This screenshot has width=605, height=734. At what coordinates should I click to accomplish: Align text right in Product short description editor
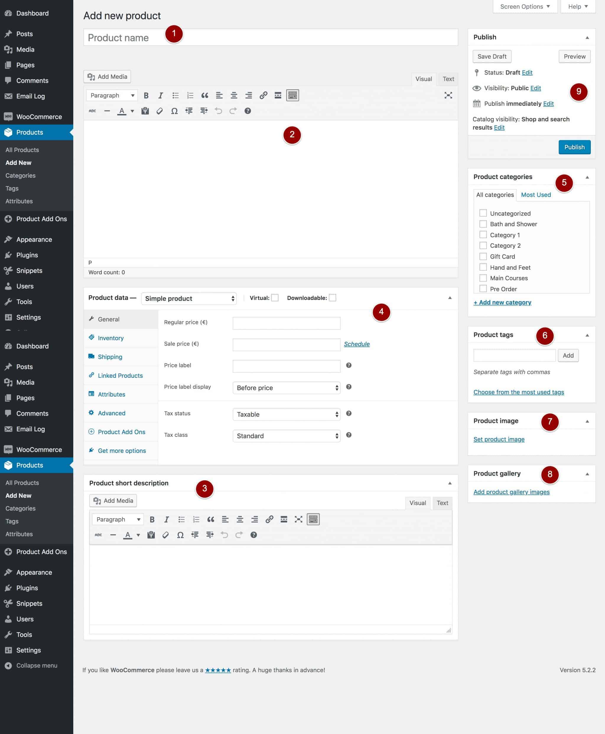(x=254, y=519)
